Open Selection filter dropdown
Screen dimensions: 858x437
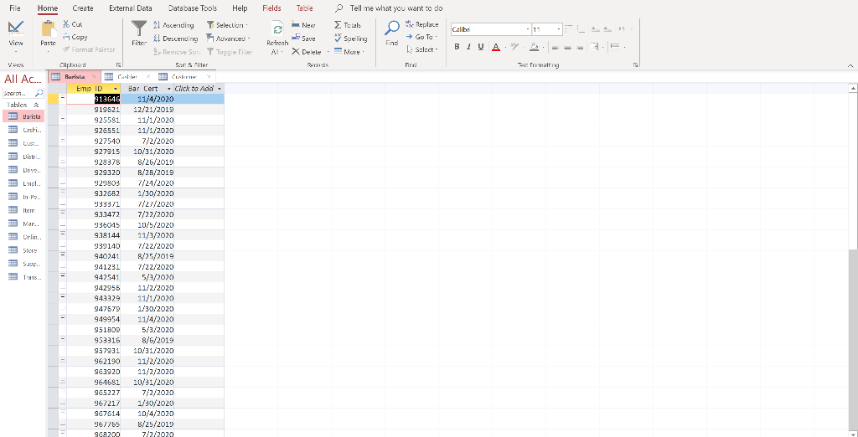pos(226,25)
